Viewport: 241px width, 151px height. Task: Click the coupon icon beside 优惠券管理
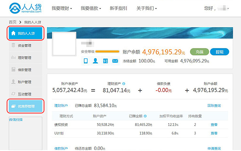click(13, 106)
